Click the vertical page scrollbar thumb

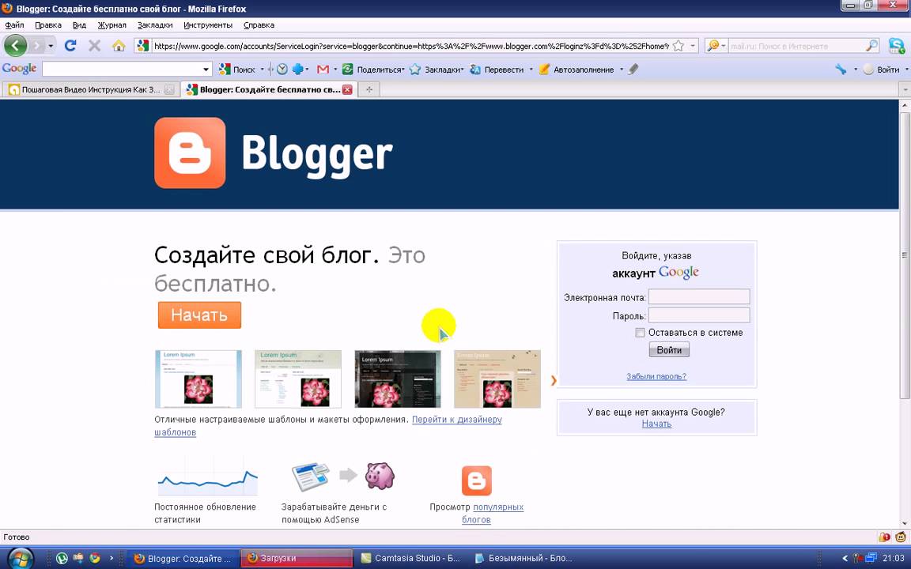click(905, 255)
